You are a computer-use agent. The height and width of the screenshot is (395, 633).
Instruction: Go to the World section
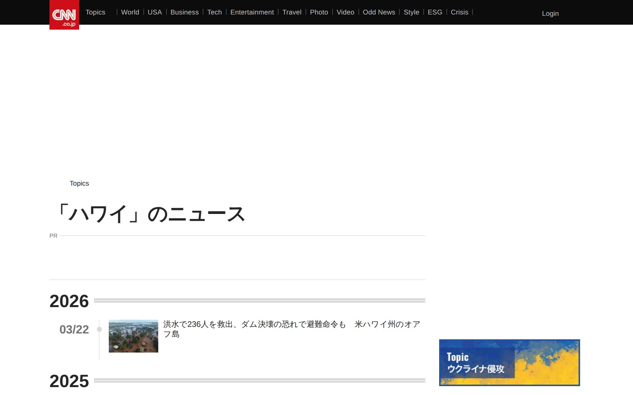point(130,12)
